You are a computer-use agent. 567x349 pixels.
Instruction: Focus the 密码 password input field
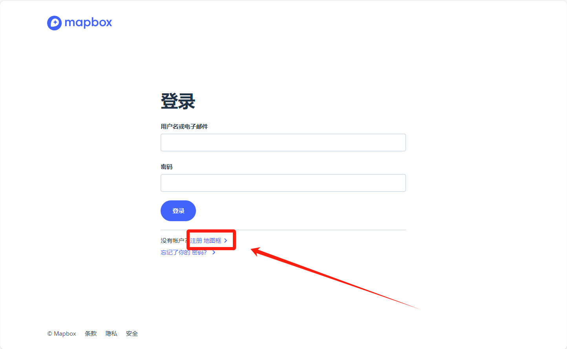[x=283, y=183]
